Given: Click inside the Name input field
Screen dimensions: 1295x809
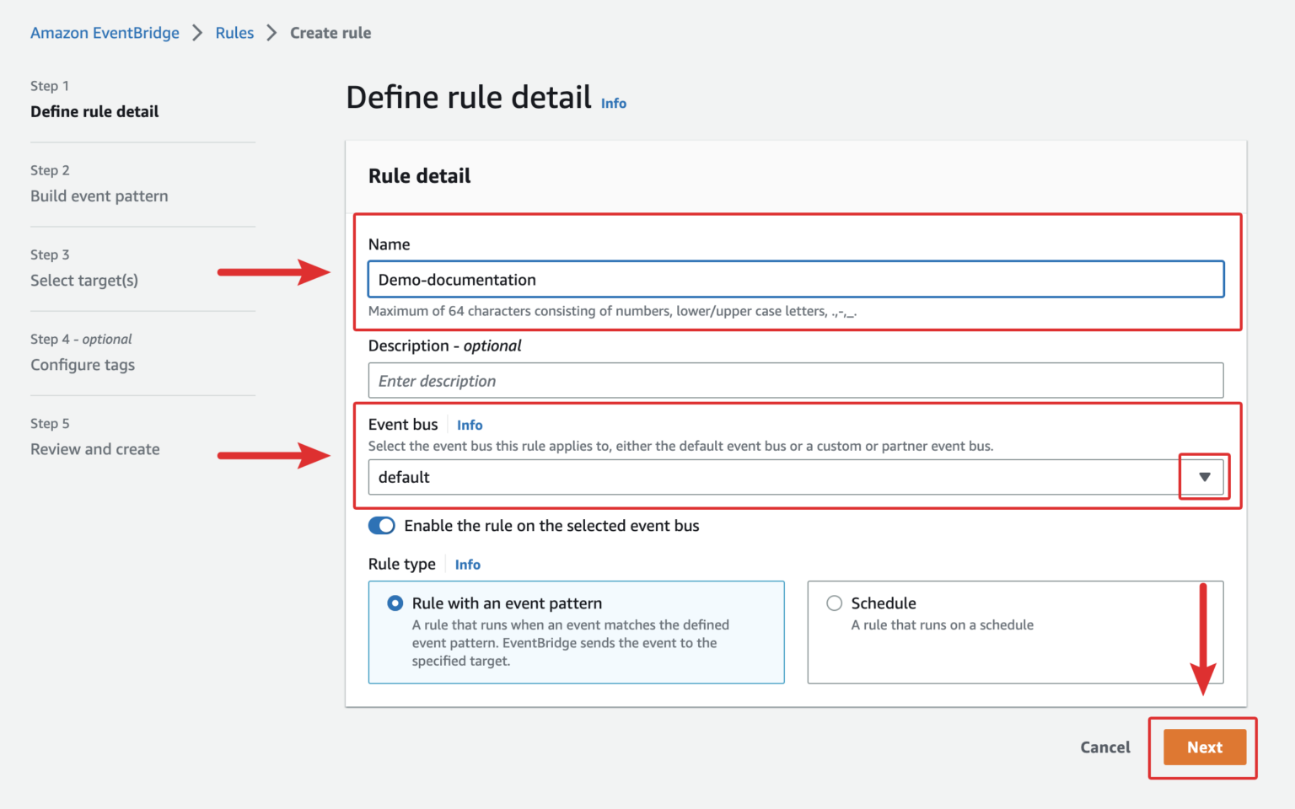Looking at the screenshot, I should pyautogui.click(x=759, y=279).
